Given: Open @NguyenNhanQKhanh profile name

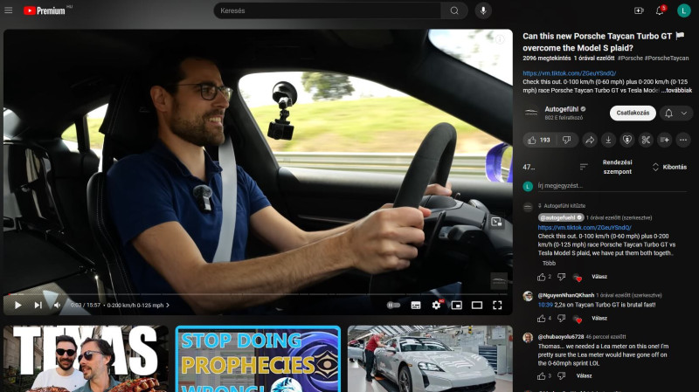Looking at the screenshot, I should click(x=565, y=295).
